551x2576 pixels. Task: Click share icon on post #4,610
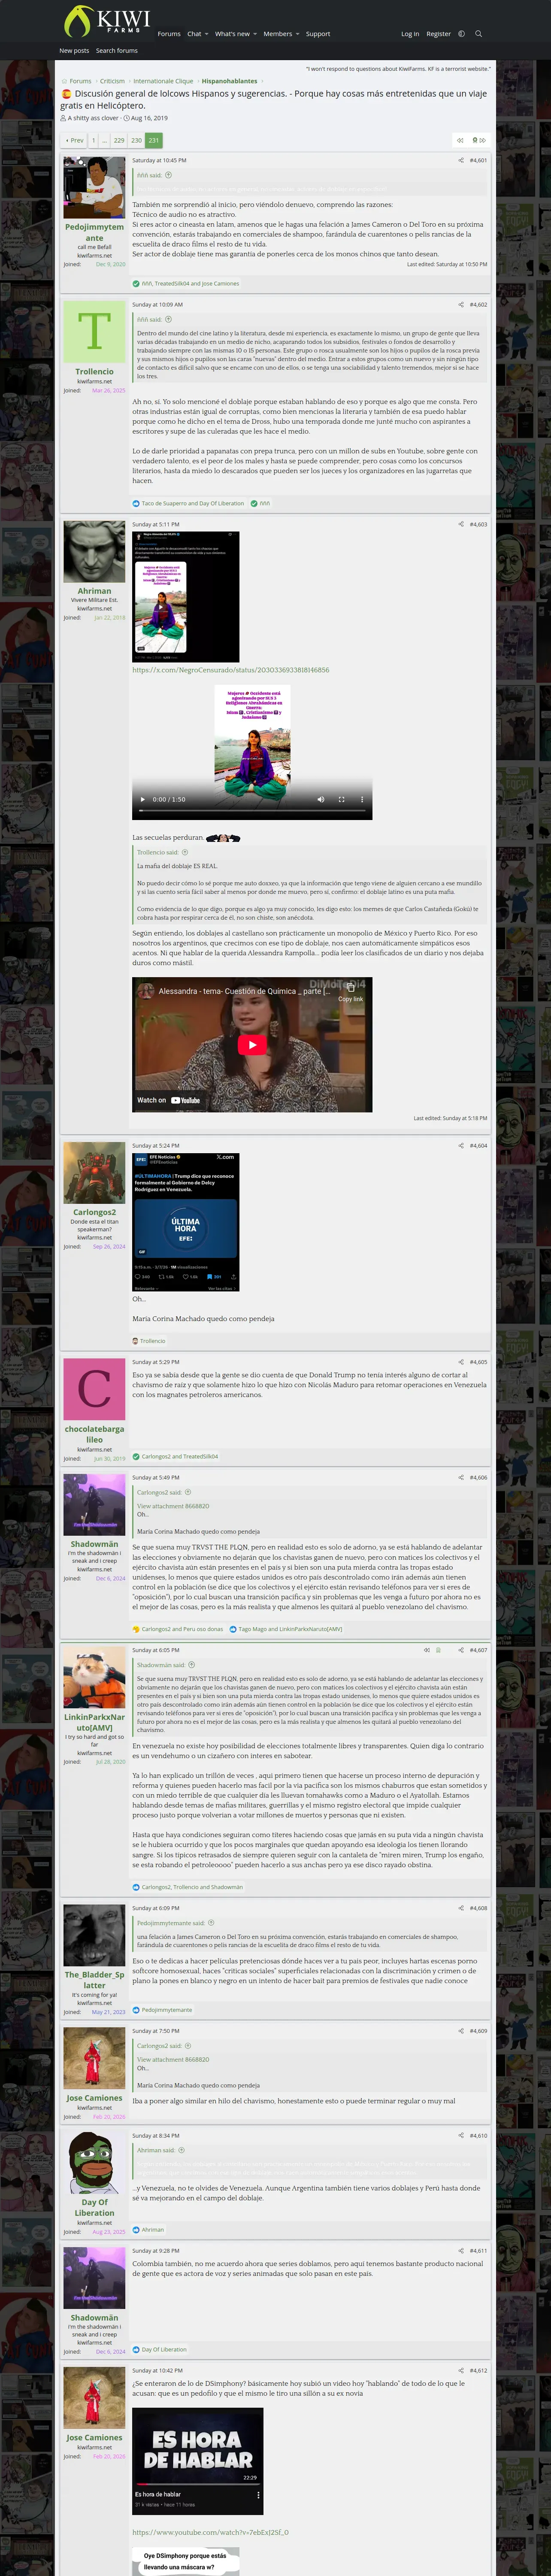461,2135
